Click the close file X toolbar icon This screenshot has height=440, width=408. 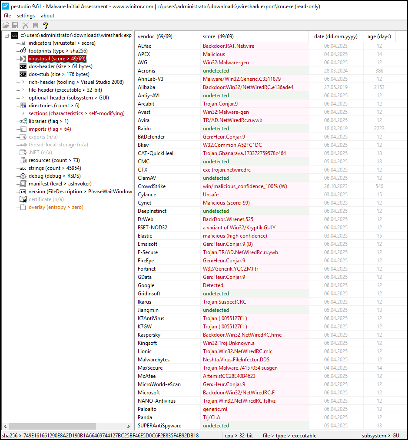pyautogui.click(x=25, y=26)
